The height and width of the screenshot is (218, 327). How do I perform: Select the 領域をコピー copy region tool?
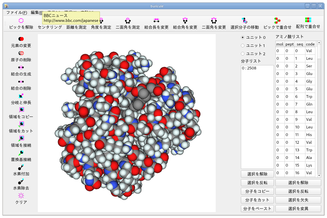coord(21,113)
